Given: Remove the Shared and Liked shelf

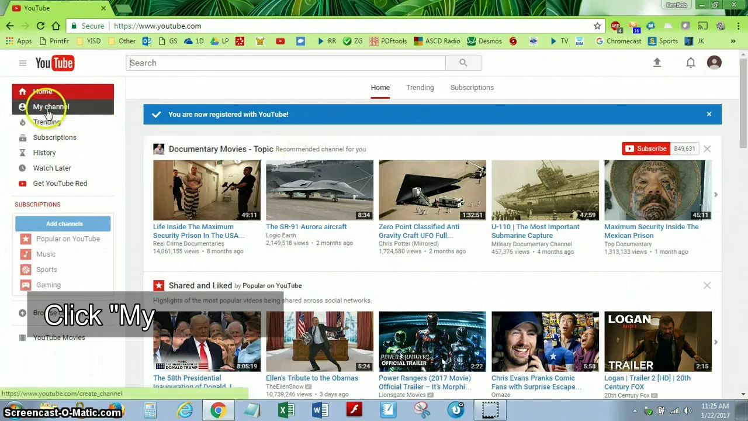Looking at the screenshot, I should [x=707, y=285].
